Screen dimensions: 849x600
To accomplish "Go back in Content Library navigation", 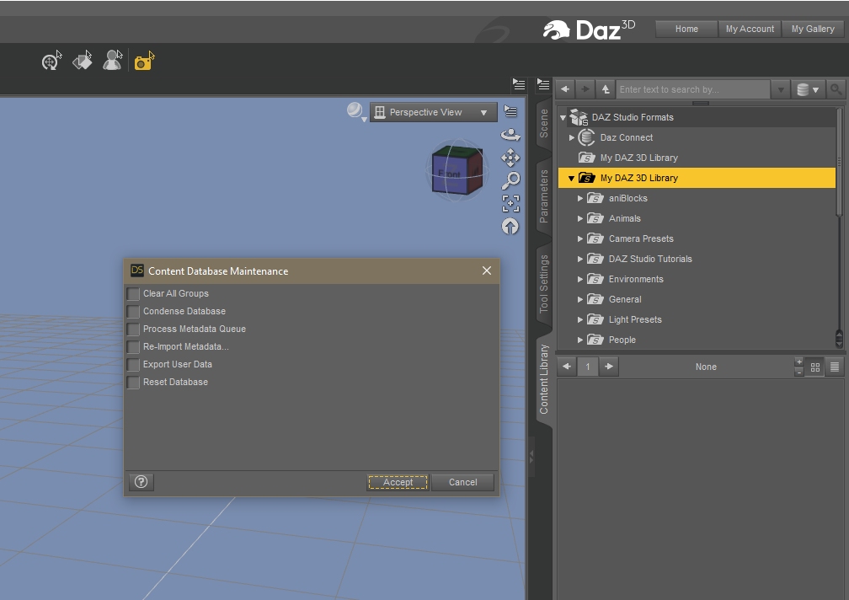I will pos(565,88).
